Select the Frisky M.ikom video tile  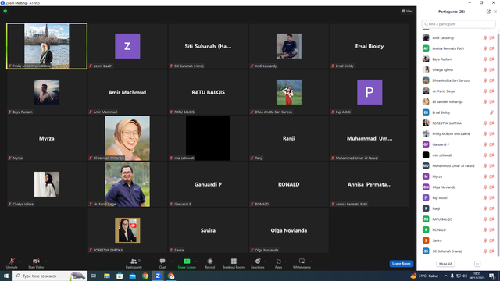47,46
